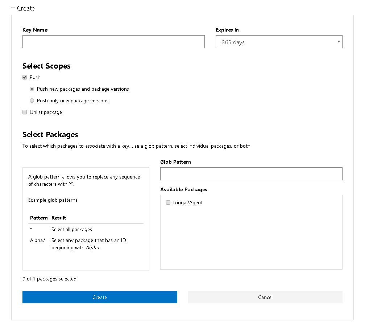Click the Alpha.* example pattern
This screenshot has width=365, height=328.
click(38, 240)
